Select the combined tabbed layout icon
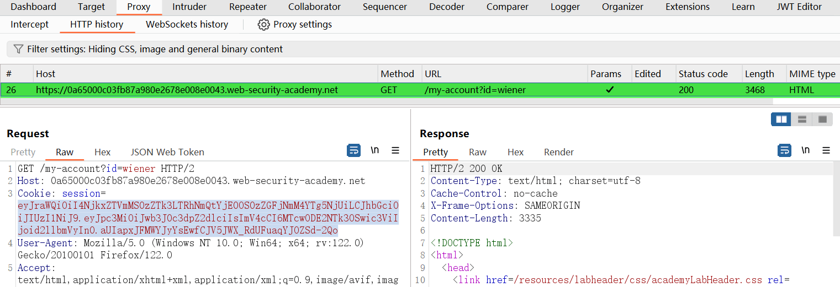840x287 pixels. [x=822, y=120]
